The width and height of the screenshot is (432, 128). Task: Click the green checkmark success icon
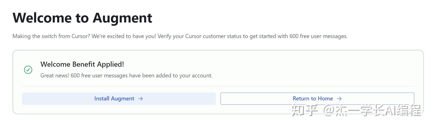point(28,70)
